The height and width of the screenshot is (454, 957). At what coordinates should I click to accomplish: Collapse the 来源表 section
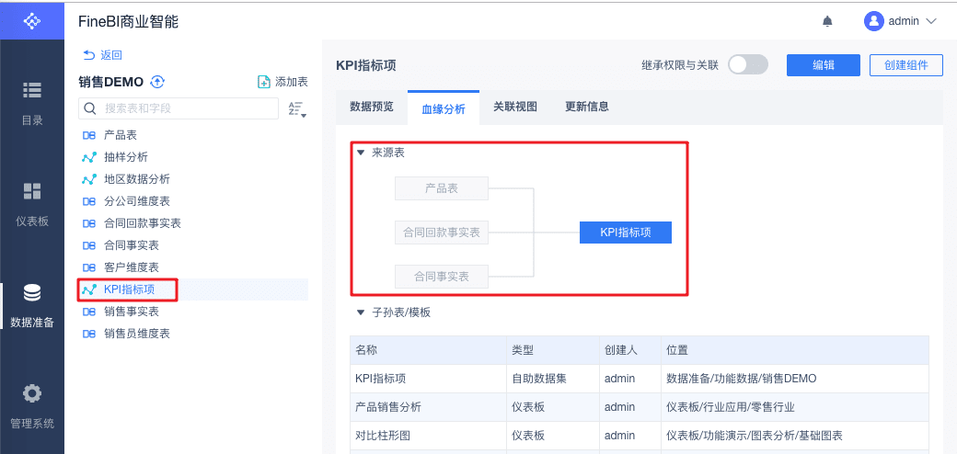click(361, 153)
